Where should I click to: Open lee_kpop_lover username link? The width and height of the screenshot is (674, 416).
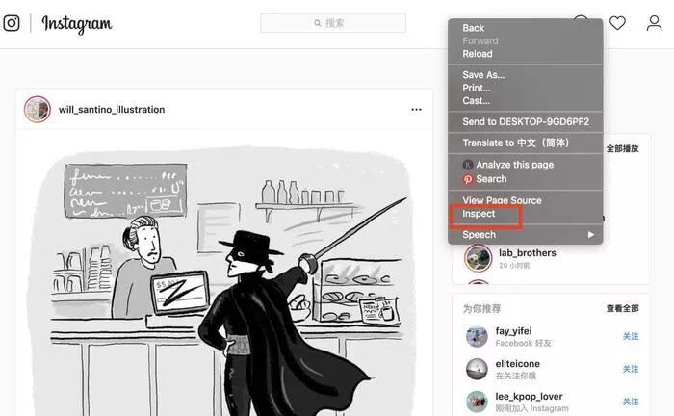click(x=530, y=397)
